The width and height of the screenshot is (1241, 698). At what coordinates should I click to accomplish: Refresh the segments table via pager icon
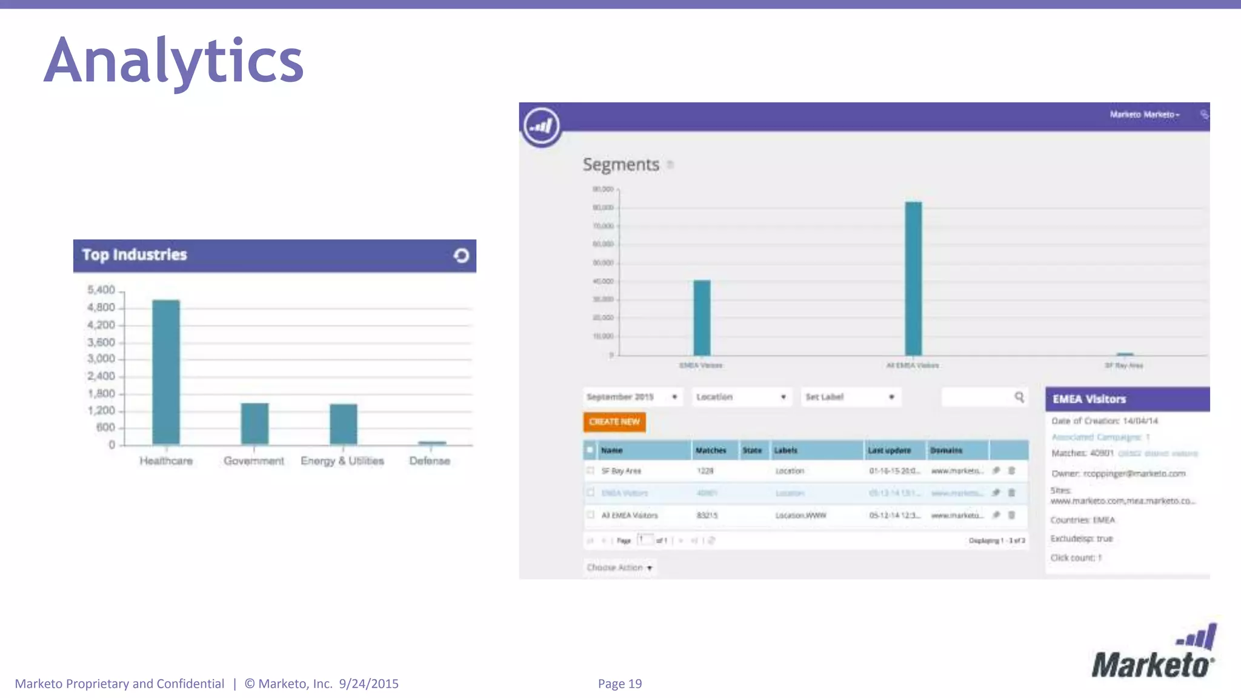[x=711, y=540]
